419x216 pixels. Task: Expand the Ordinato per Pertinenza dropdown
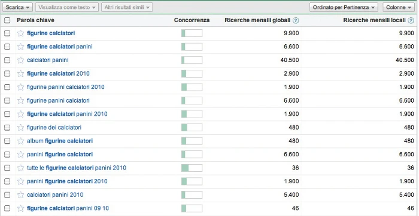[x=344, y=7]
